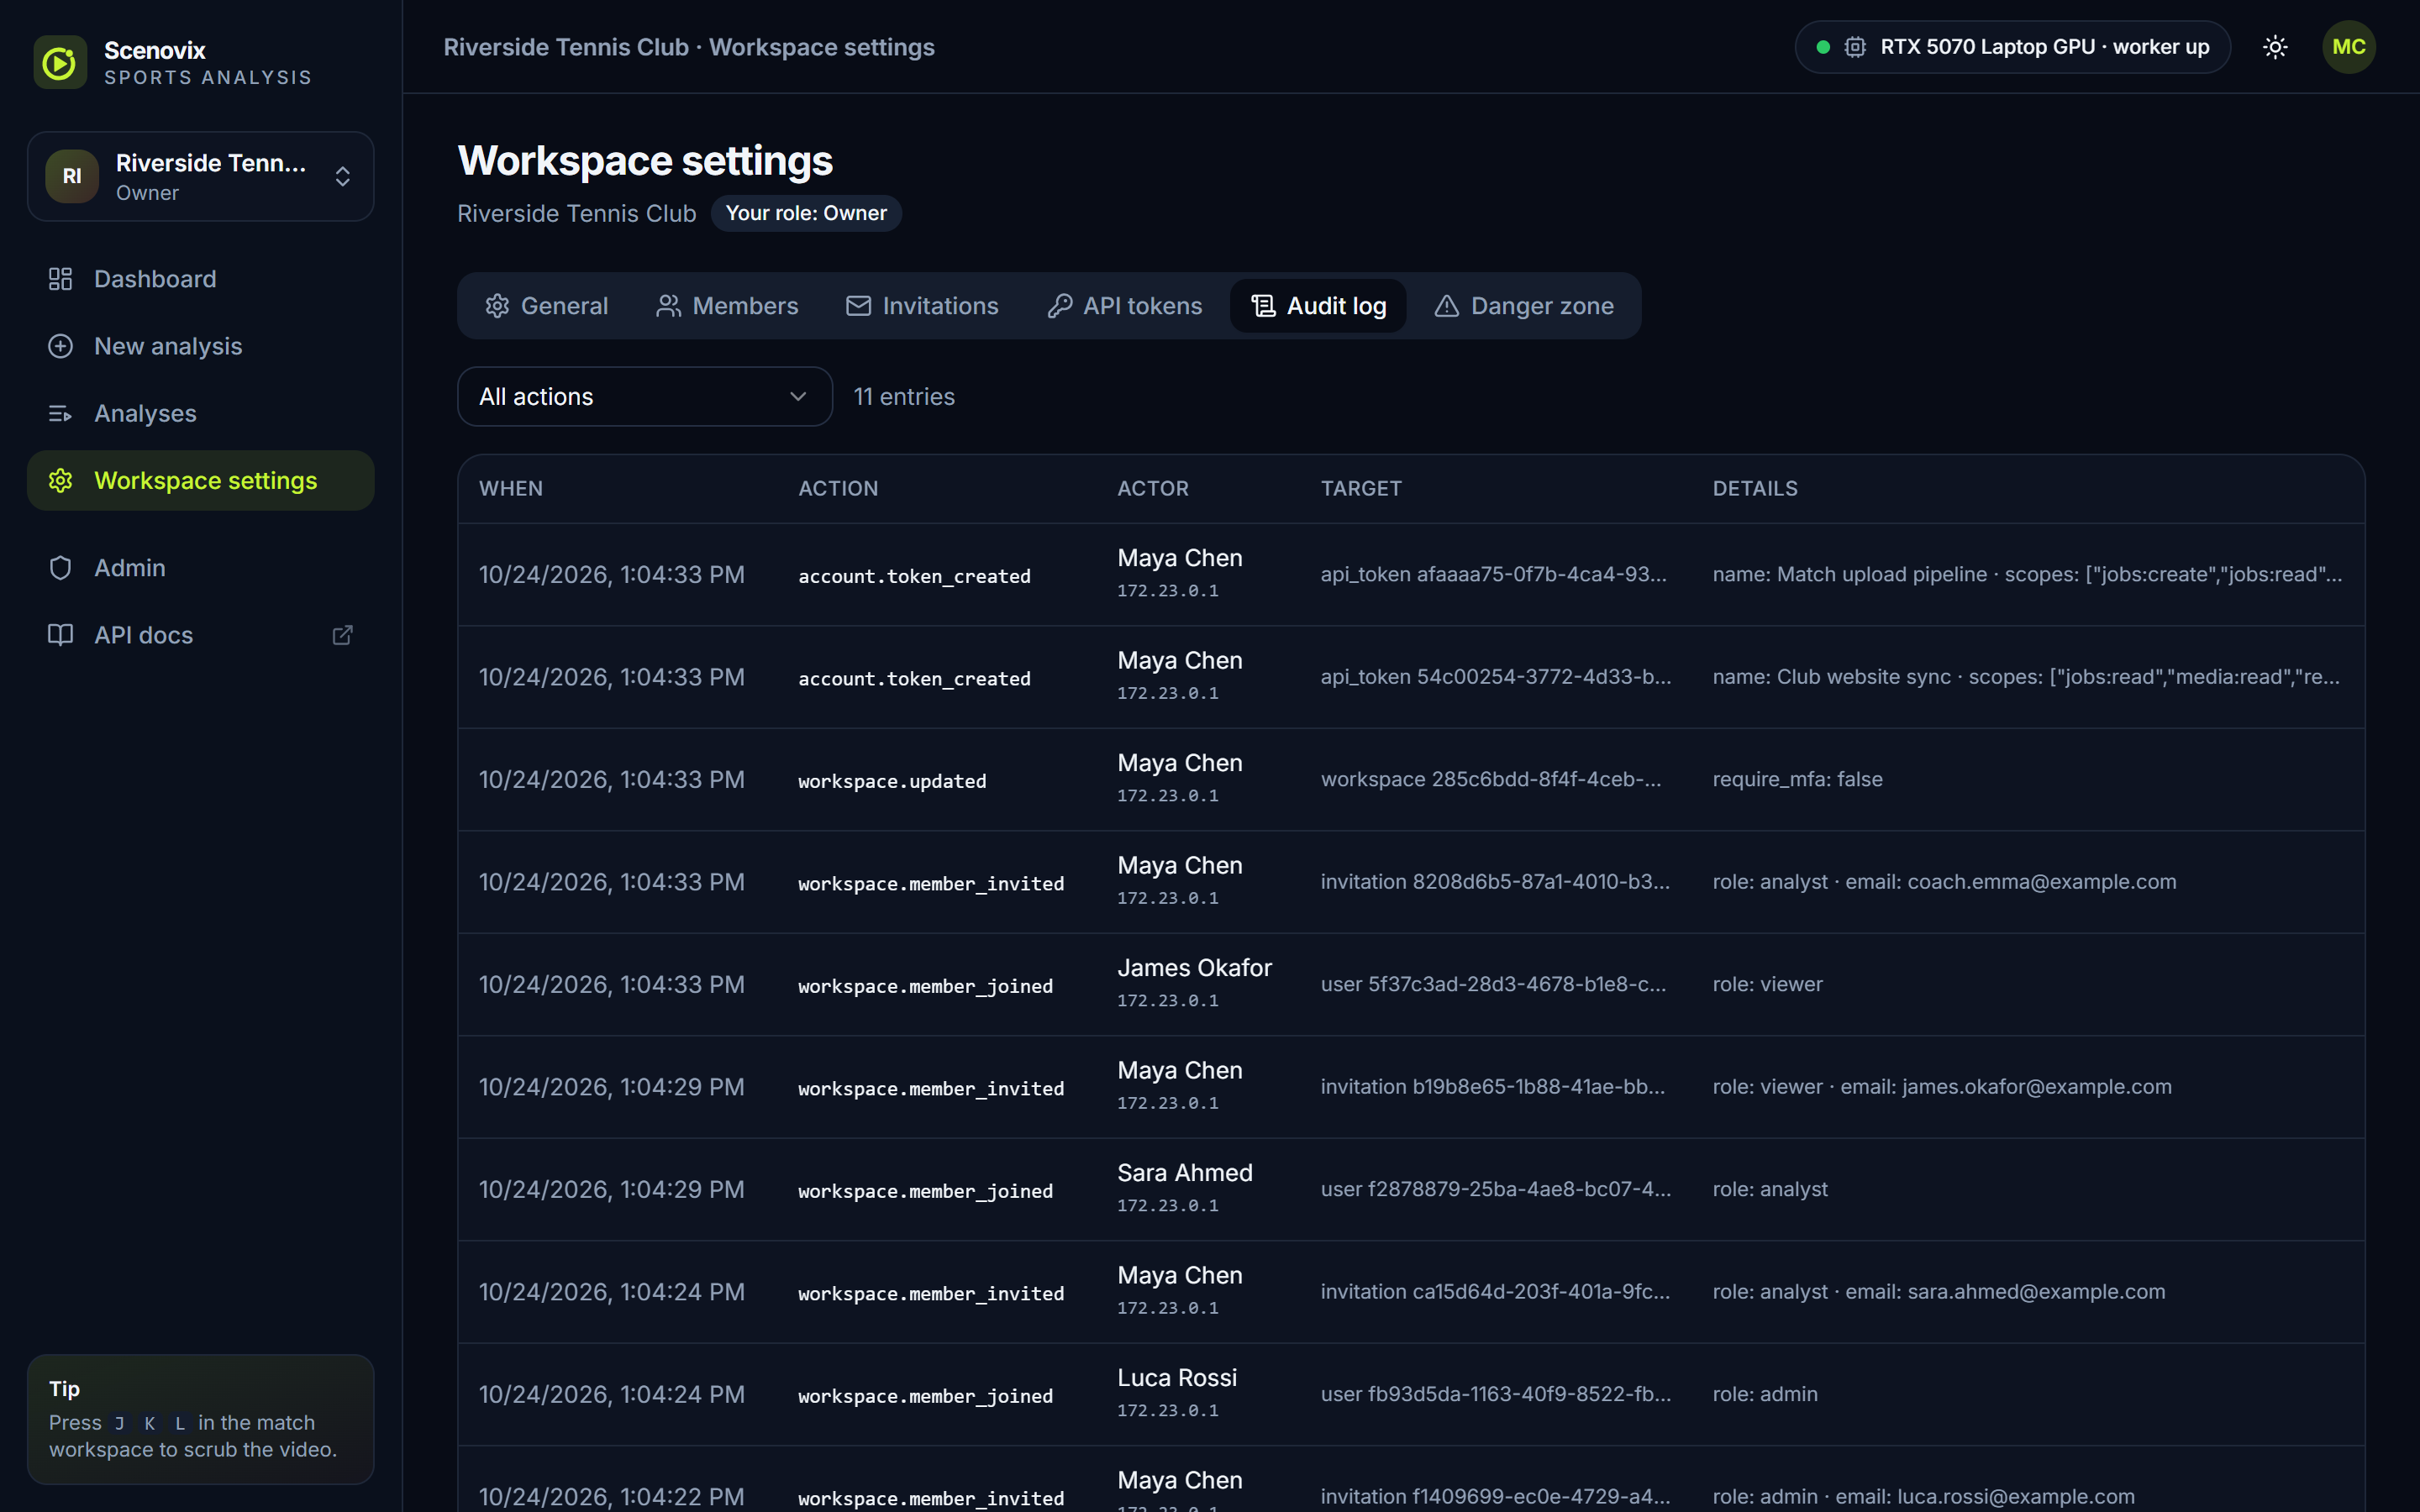
Task: Select the Audit log tab
Action: tap(1318, 306)
